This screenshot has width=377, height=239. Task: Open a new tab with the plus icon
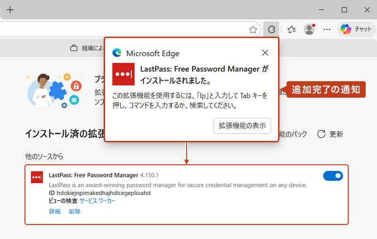[10, 10]
